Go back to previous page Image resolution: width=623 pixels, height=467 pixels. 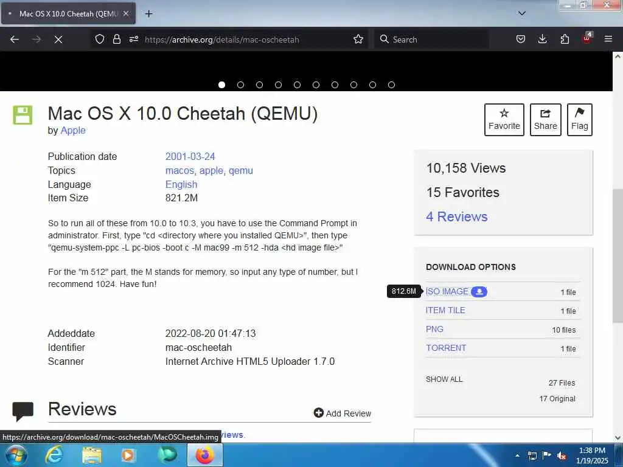[15, 40]
